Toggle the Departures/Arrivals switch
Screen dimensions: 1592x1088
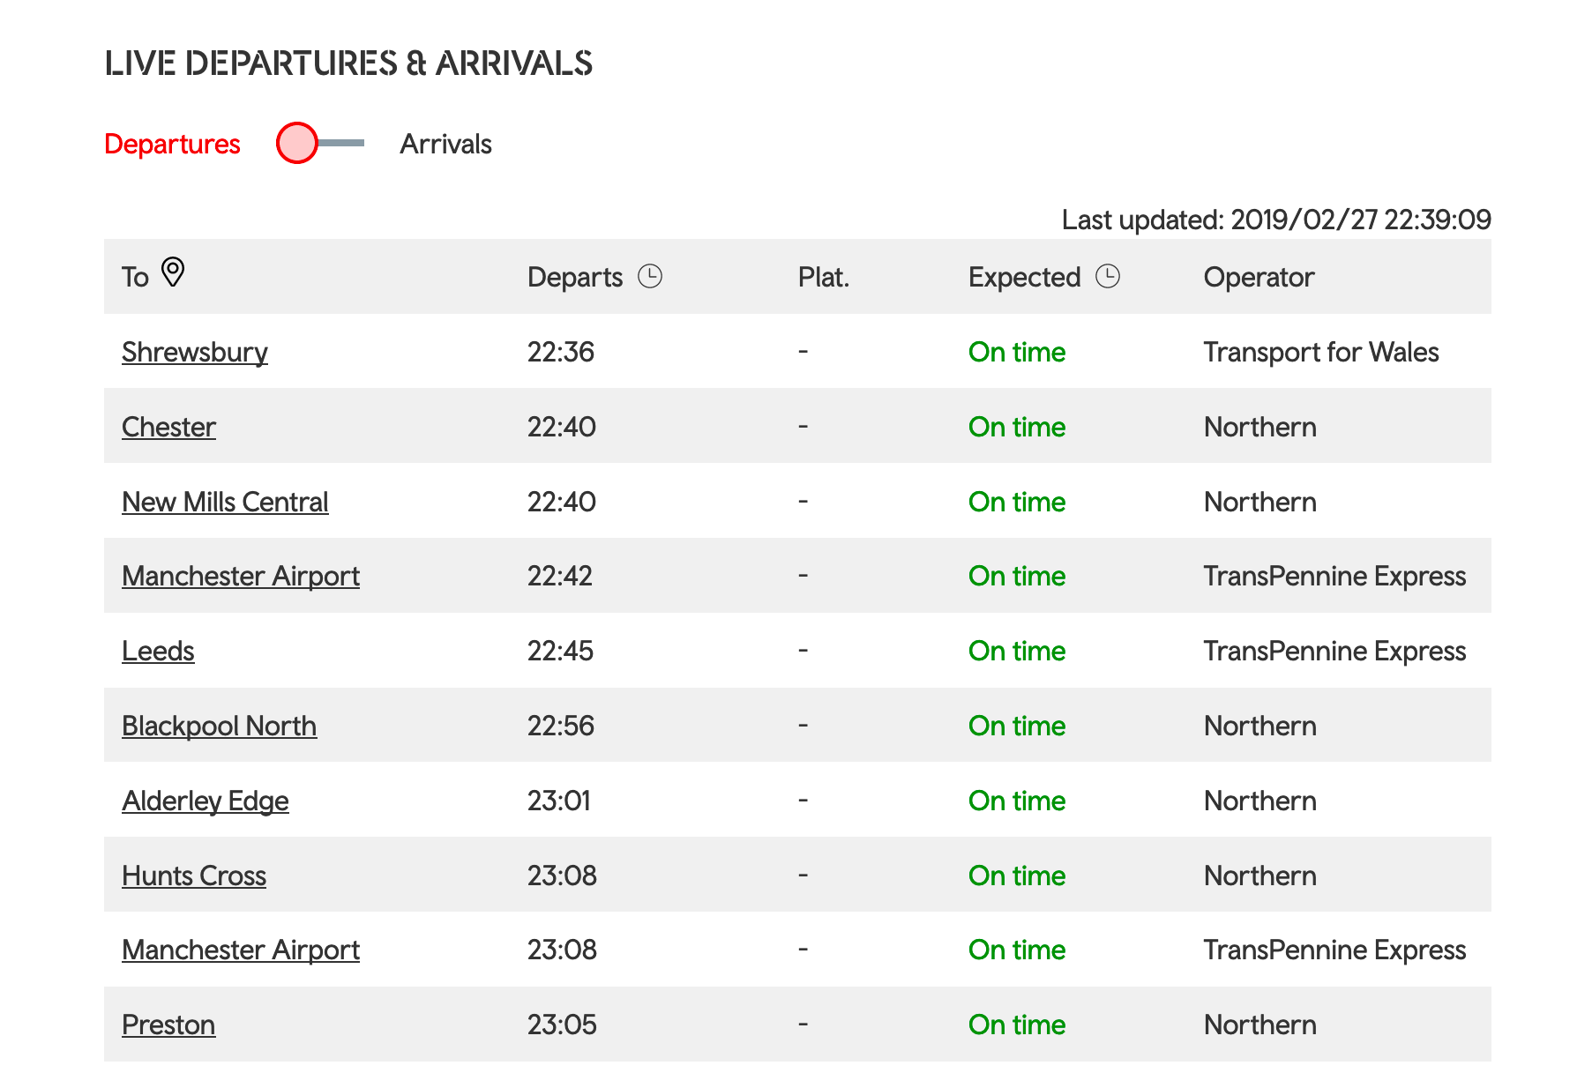(x=319, y=143)
